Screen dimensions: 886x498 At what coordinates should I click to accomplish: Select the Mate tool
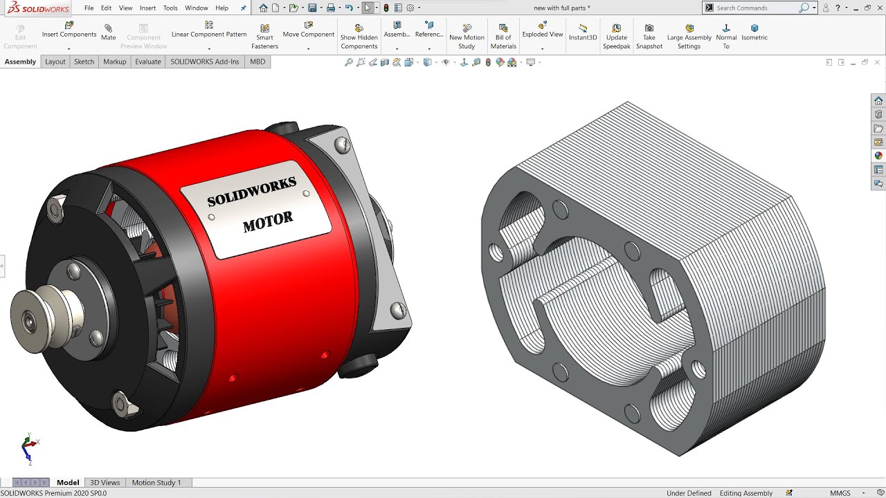[108, 33]
